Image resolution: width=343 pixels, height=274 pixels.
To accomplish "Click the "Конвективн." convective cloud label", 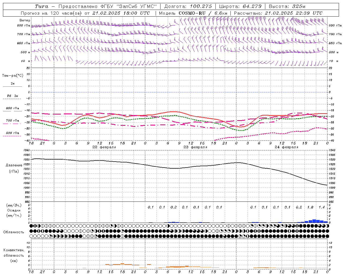I will (x=14, y=250).
